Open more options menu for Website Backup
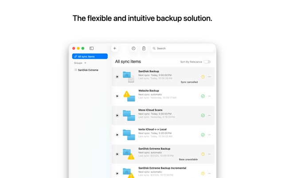Screen dimensions: 285x178 coord(210,96)
